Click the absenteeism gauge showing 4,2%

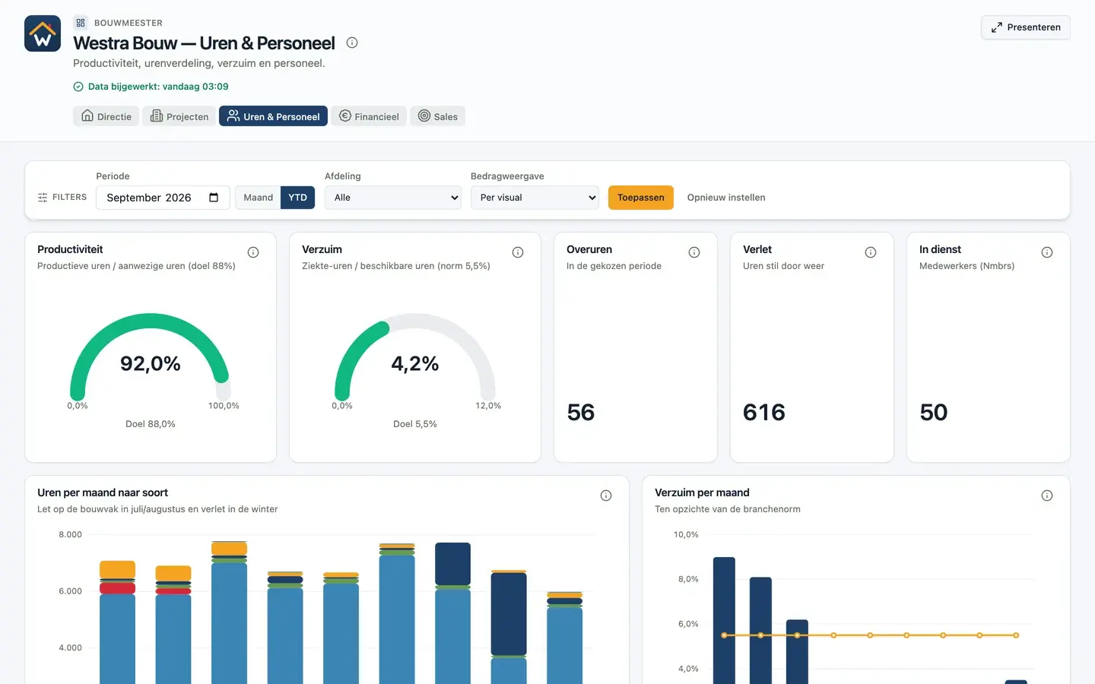pos(415,359)
